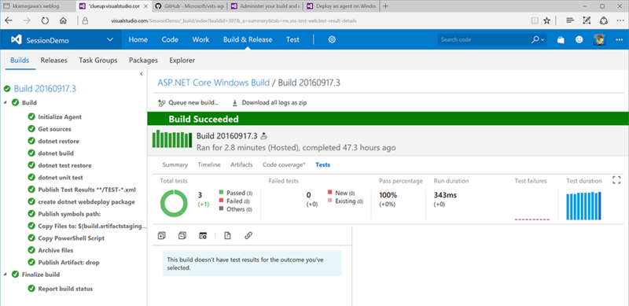
Task: Open the marketplace shopping bag icon
Action: [561, 40]
